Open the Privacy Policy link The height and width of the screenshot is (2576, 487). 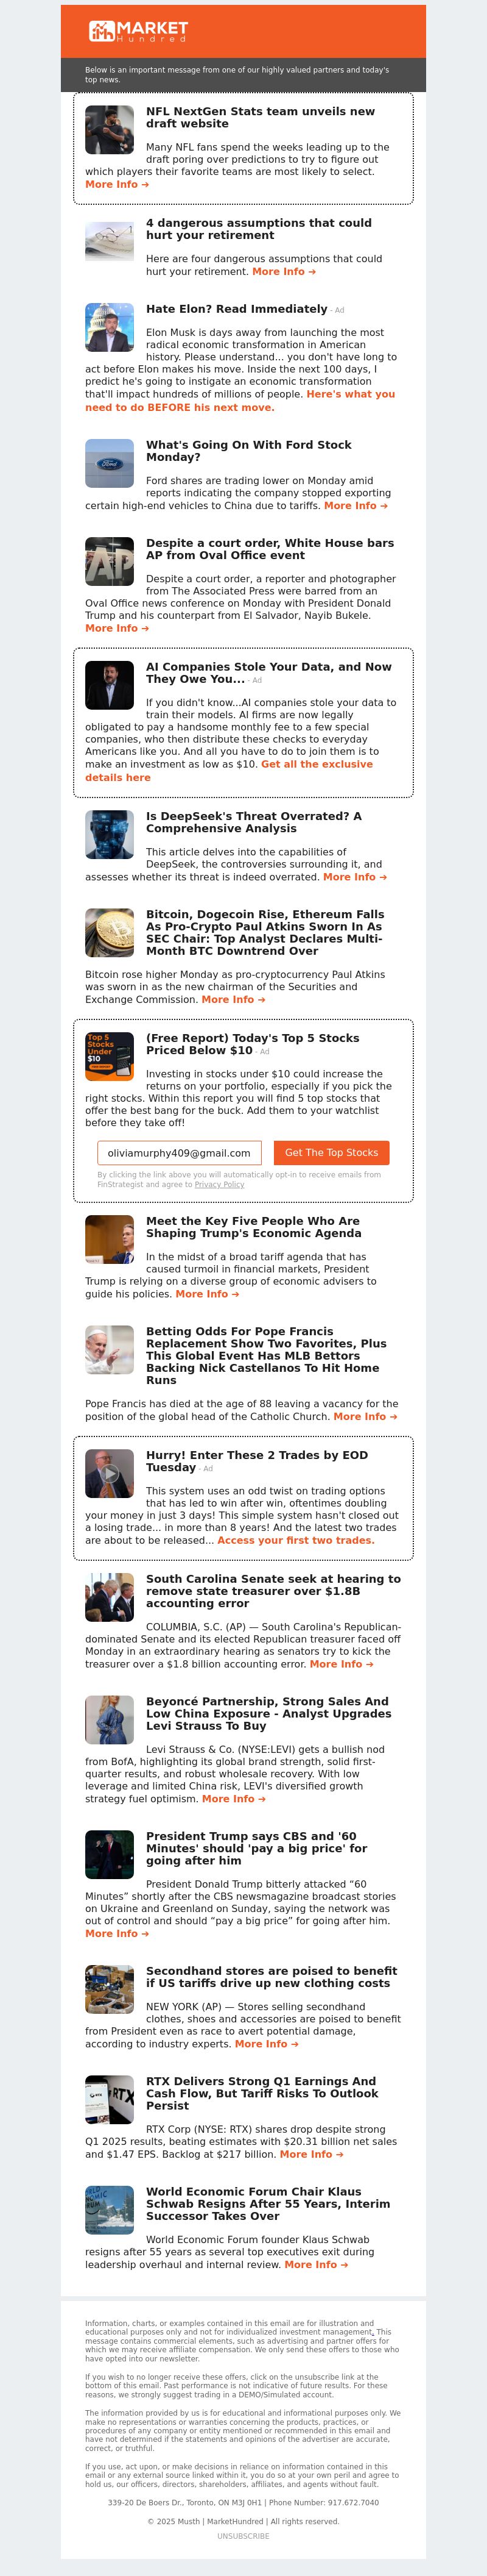(220, 1185)
